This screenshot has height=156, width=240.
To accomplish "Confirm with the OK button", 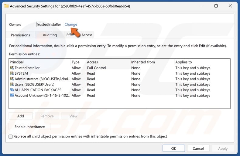I will pos(173,148).
